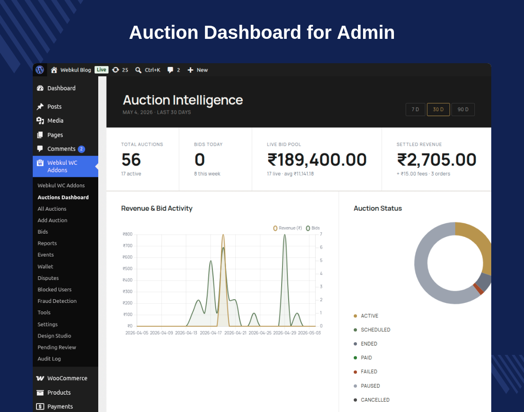The width and height of the screenshot is (524, 412).
Task: Click the WooCommerce logo icon
Action: [x=40, y=378]
